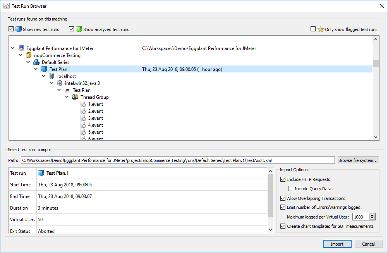This screenshot has width=388, height=253.
Task: Click the Eggplant Performance for JMeter workspace icon
Action: (x=21, y=48)
